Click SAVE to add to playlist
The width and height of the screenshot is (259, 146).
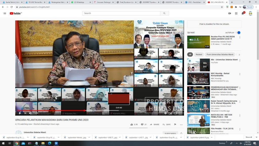pos(166,124)
